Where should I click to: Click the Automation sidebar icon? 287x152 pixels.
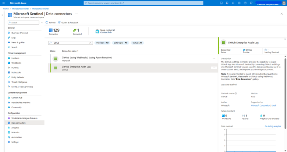click(9, 137)
